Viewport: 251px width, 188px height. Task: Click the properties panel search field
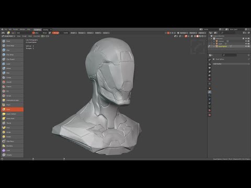230,55
